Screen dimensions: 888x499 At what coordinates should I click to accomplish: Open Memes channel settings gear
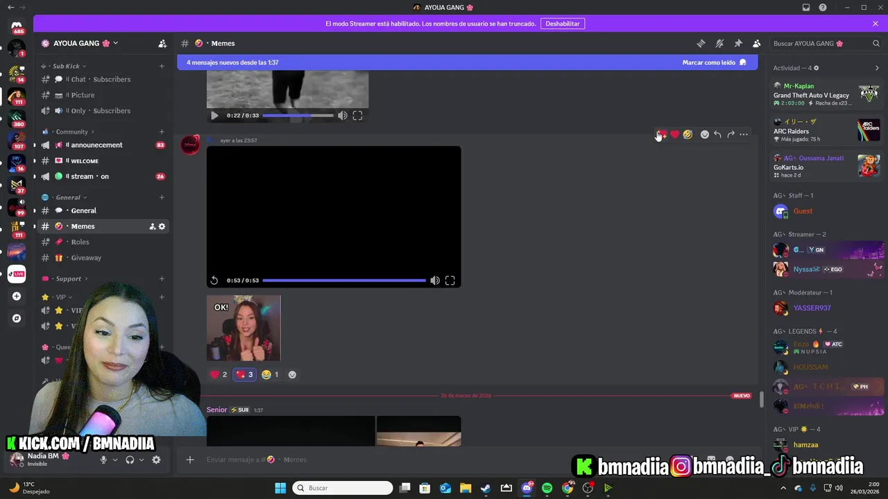click(162, 226)
